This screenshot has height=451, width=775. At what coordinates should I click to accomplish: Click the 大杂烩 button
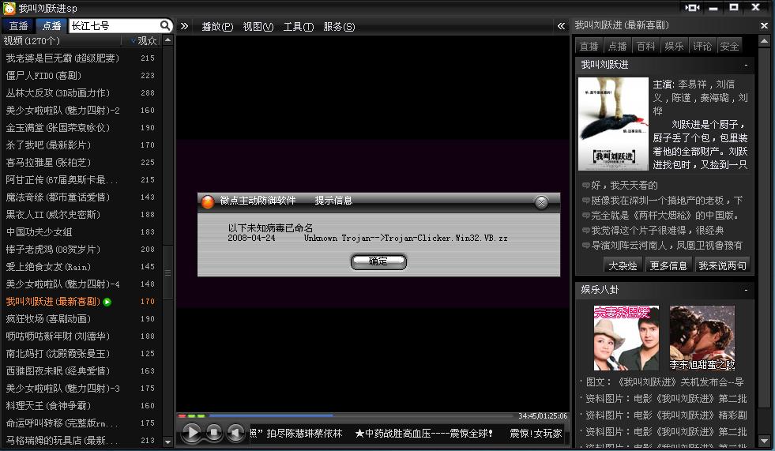pyautogui.click(x=623, y=265)
